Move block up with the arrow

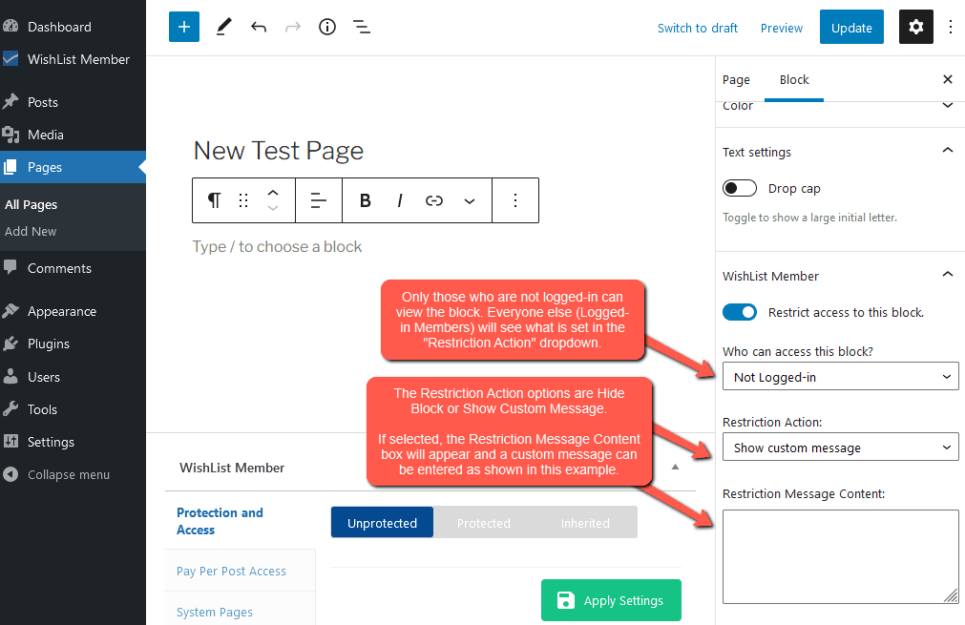click(x=273, y=193)
